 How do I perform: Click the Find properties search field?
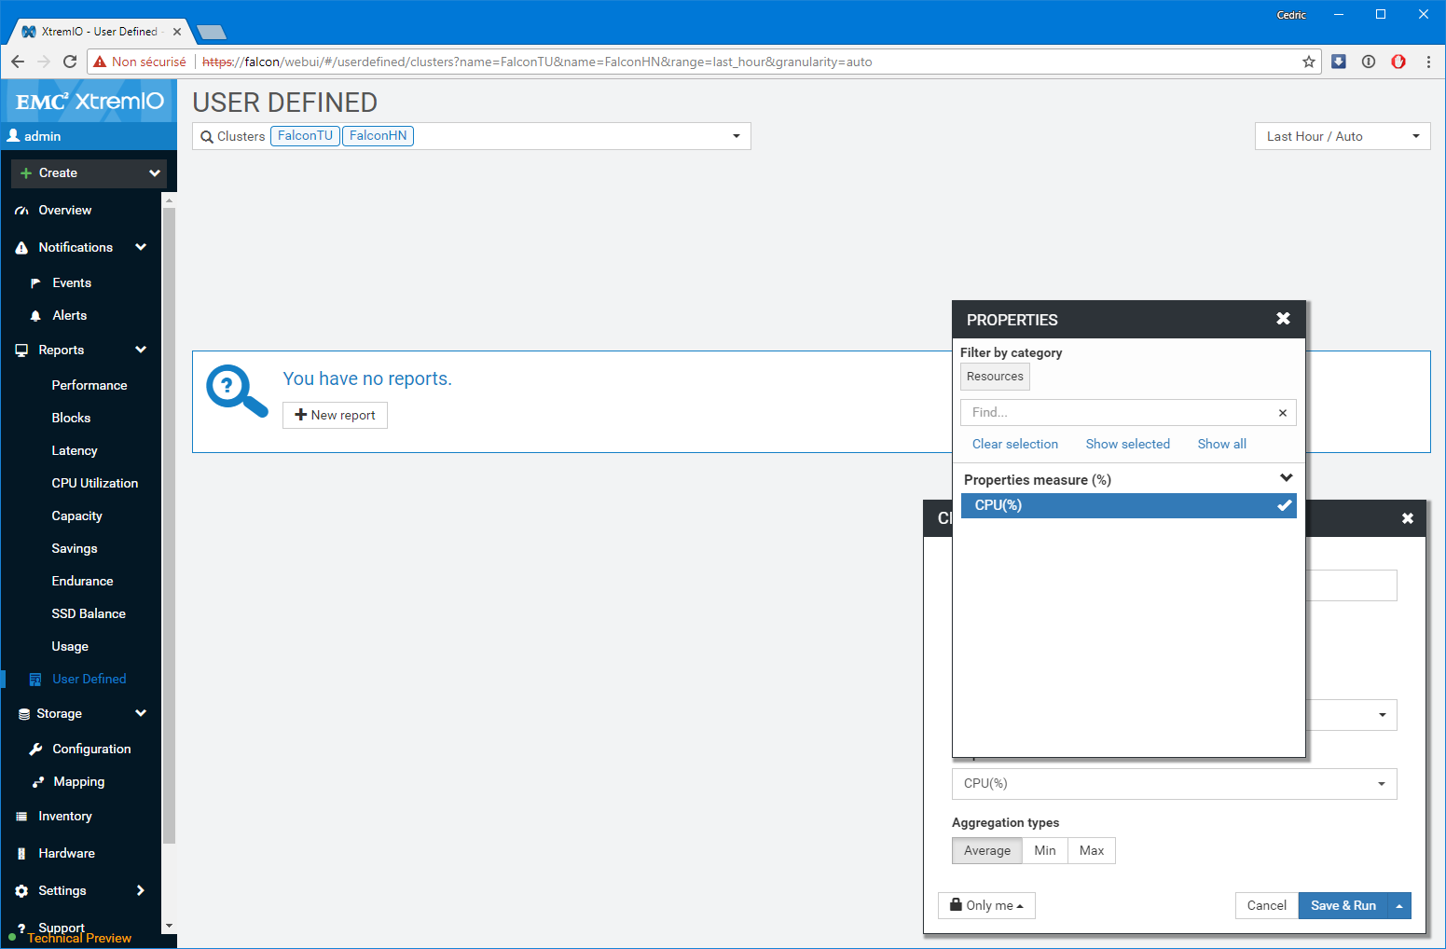[1119, 413]
